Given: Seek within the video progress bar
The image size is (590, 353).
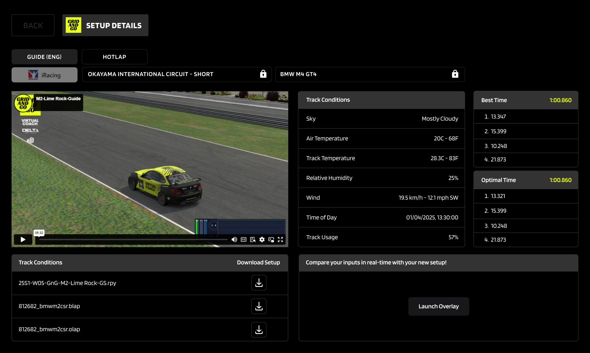Looking at the screenshot, I should pos(133,240).
